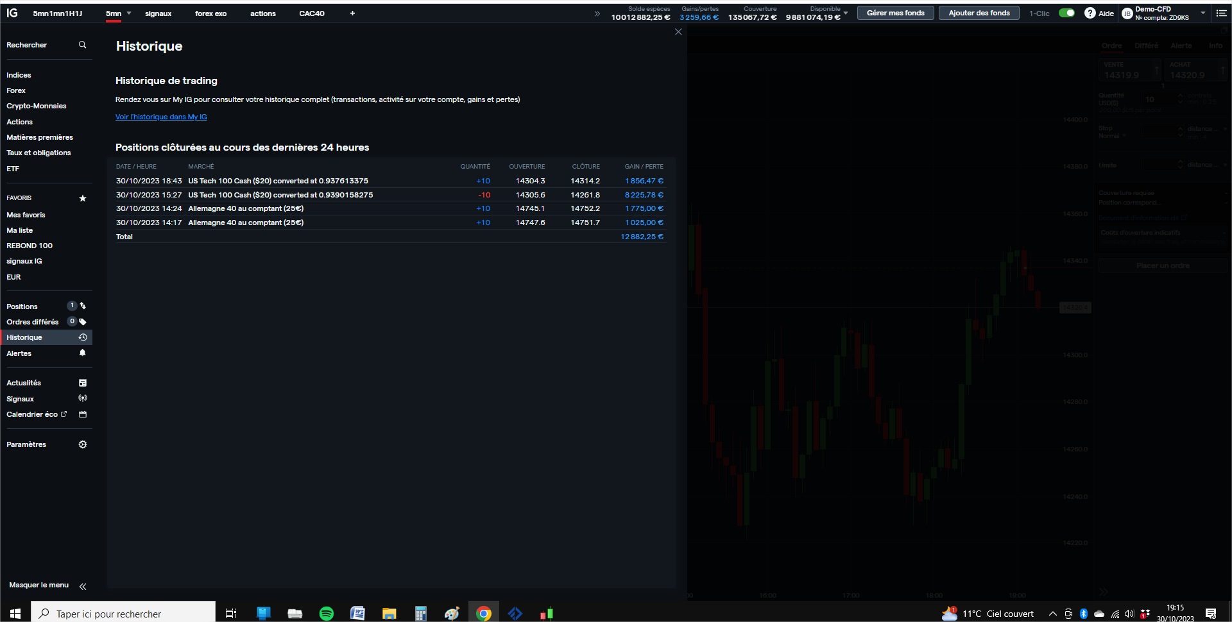This screenshot has height=622, width=1232.
Task: Open Indices in the sidebar
Action: pyautogui.click(x=19, y=75)
